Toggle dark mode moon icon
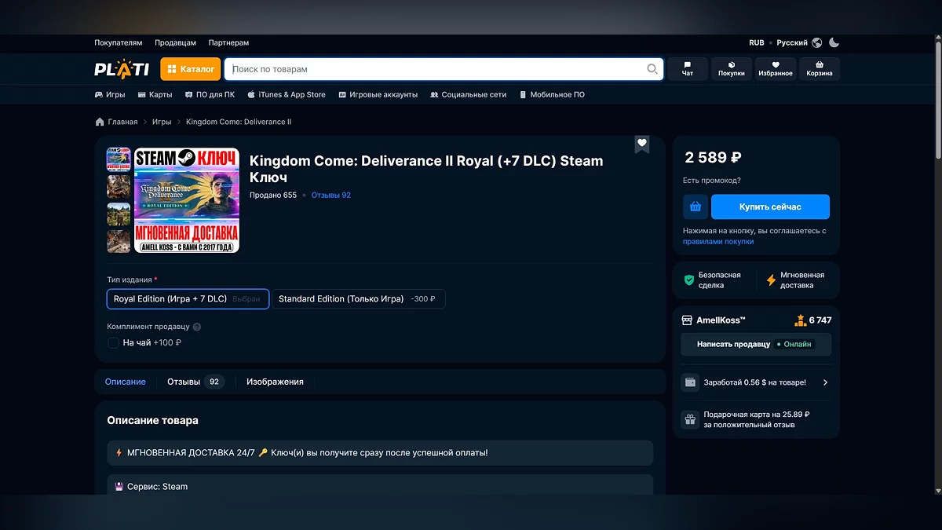The height and width of the screenshot is (530, 942). pyautogui.click(x=834, y=42)
